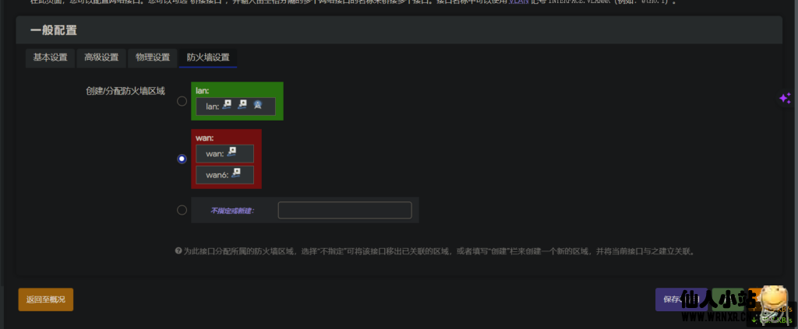Click the ethernet icon beside the wireless icon
The height and width of the screenshot is (329, 798).
pos(242,104)
